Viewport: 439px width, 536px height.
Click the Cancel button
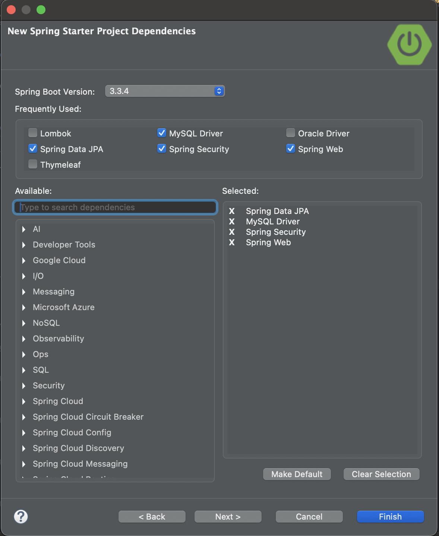click(x=309, y=517)
